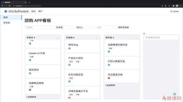Click +创建事务 in 开发中 column
183x102 pixels.
point(31,97)
